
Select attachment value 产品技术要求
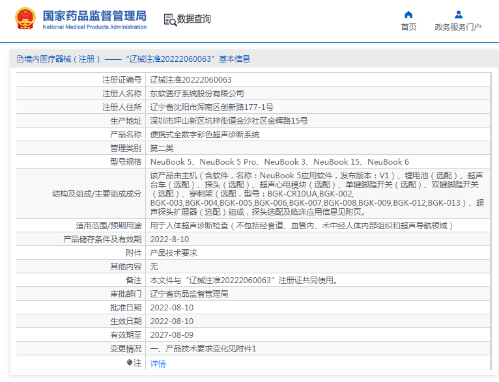pyautogui.click(x=173, y=253)
